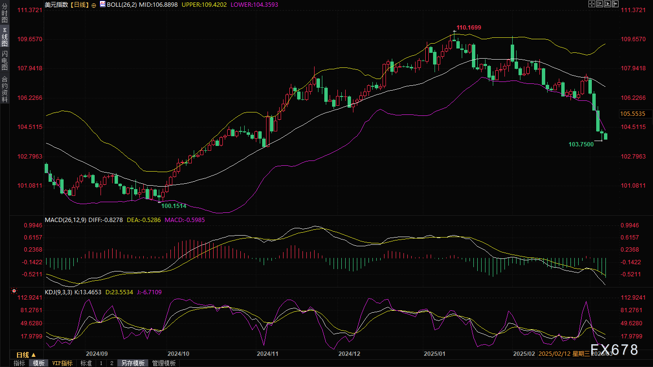This screenshot has height=367, width=653.
Task: Open VIP指标 in the bottom bar
Action: point(62,363)
